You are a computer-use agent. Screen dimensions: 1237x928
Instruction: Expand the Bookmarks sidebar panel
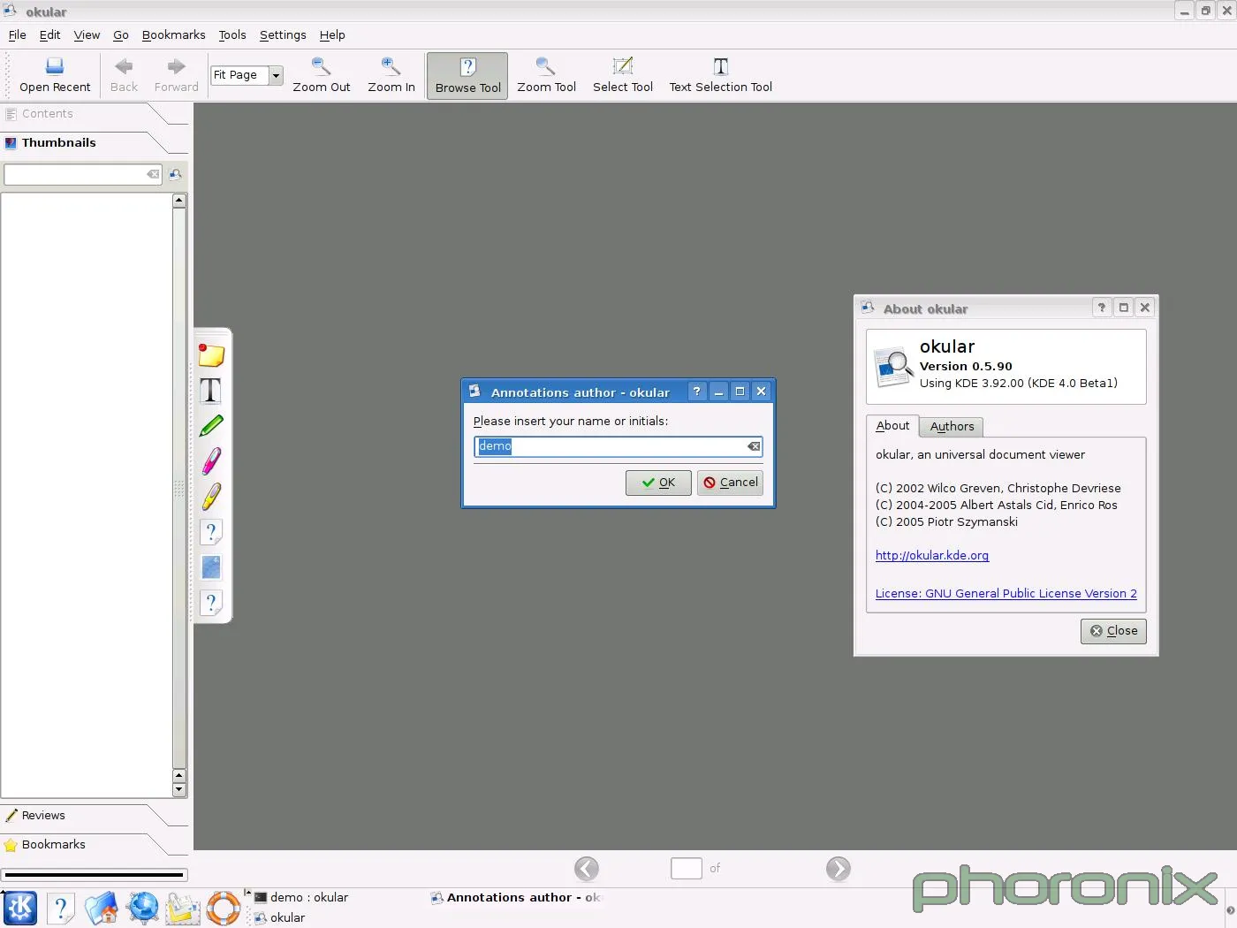[x=84, y=845]
